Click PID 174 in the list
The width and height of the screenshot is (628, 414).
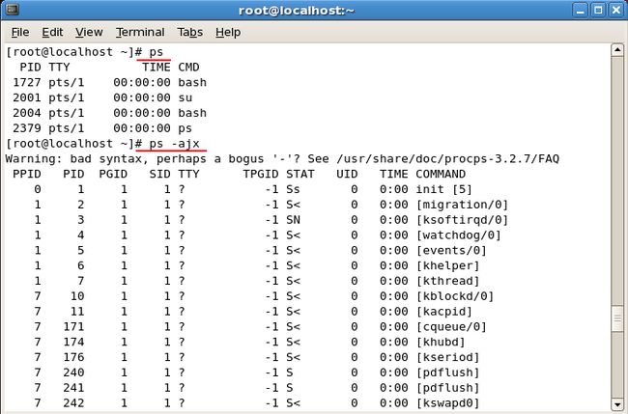pos(73,342)
